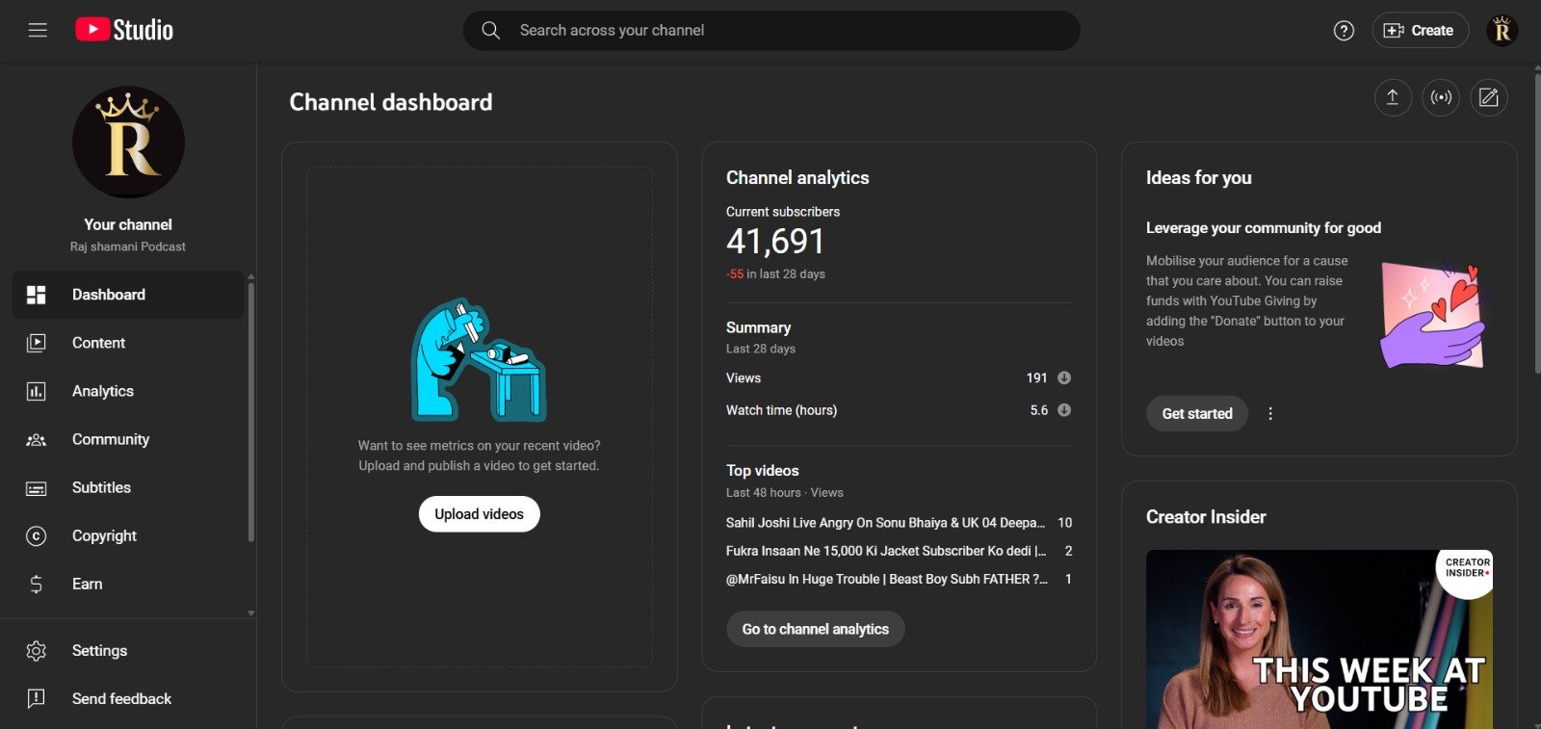The height and width of the screenshot is (729, 1541).
Task: Click the Dashboard grid icon
Action: pos(37,295)
